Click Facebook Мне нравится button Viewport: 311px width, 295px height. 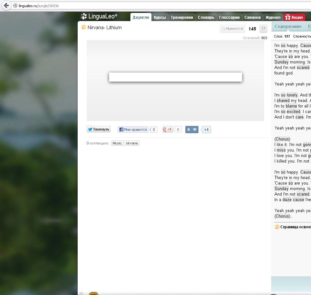pos(133,130)
